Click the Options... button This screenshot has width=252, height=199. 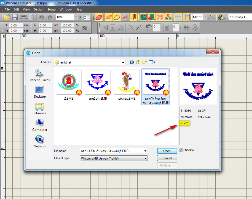[167, 165]
